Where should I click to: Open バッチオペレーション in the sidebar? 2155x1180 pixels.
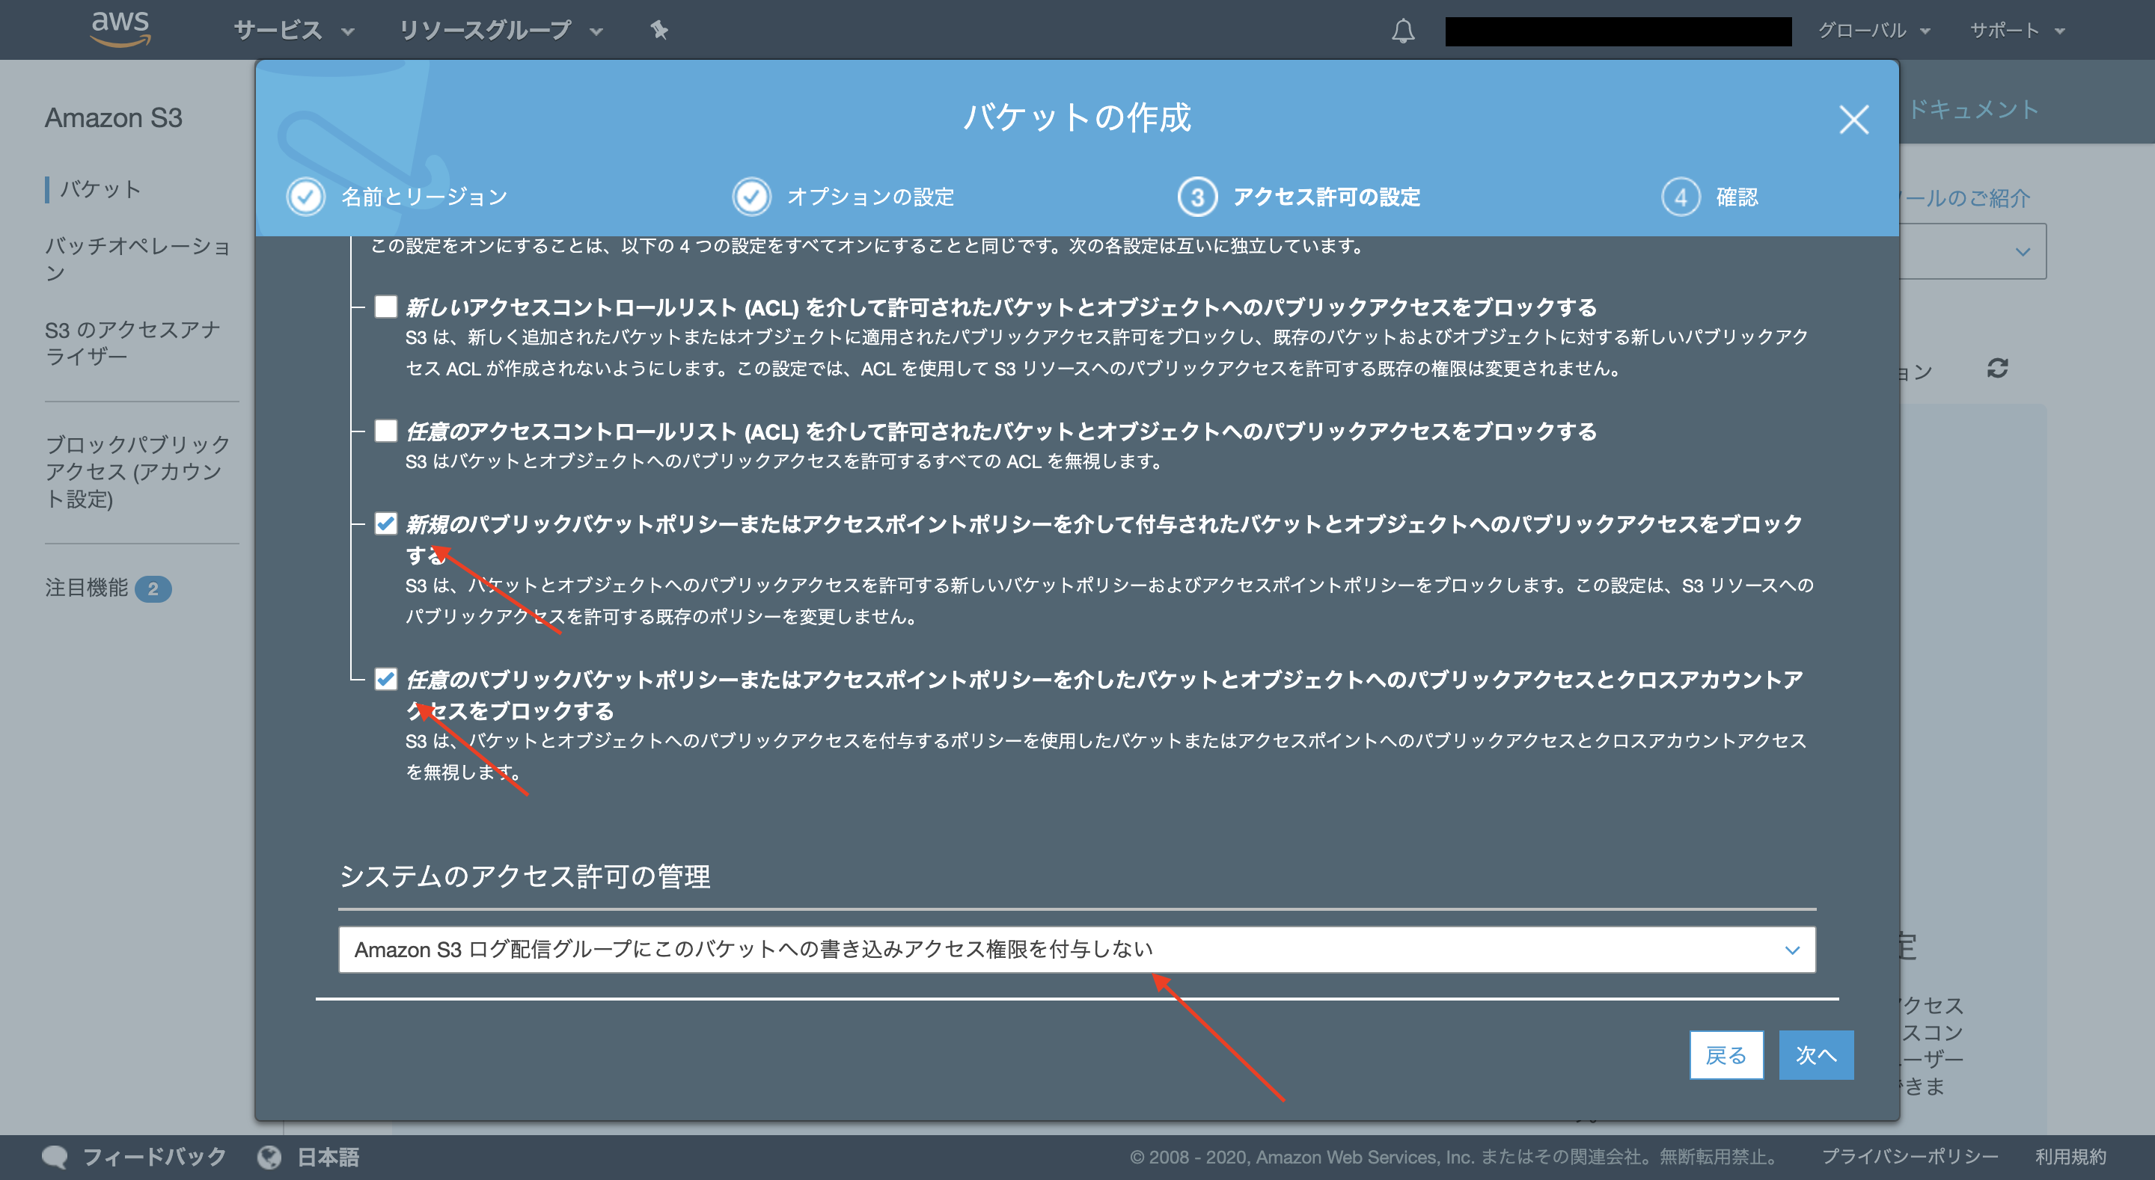pos(137,259)
